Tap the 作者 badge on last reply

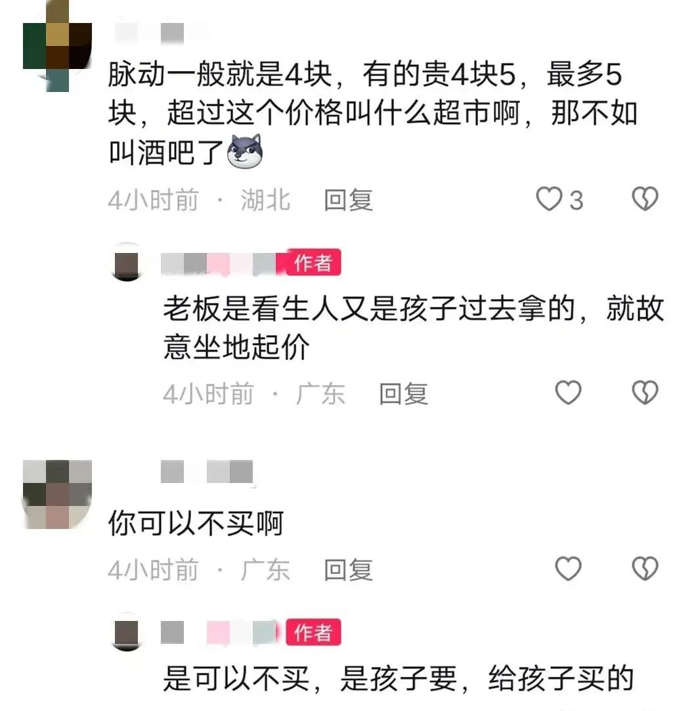pyautogui.click(x=313, y=631)
